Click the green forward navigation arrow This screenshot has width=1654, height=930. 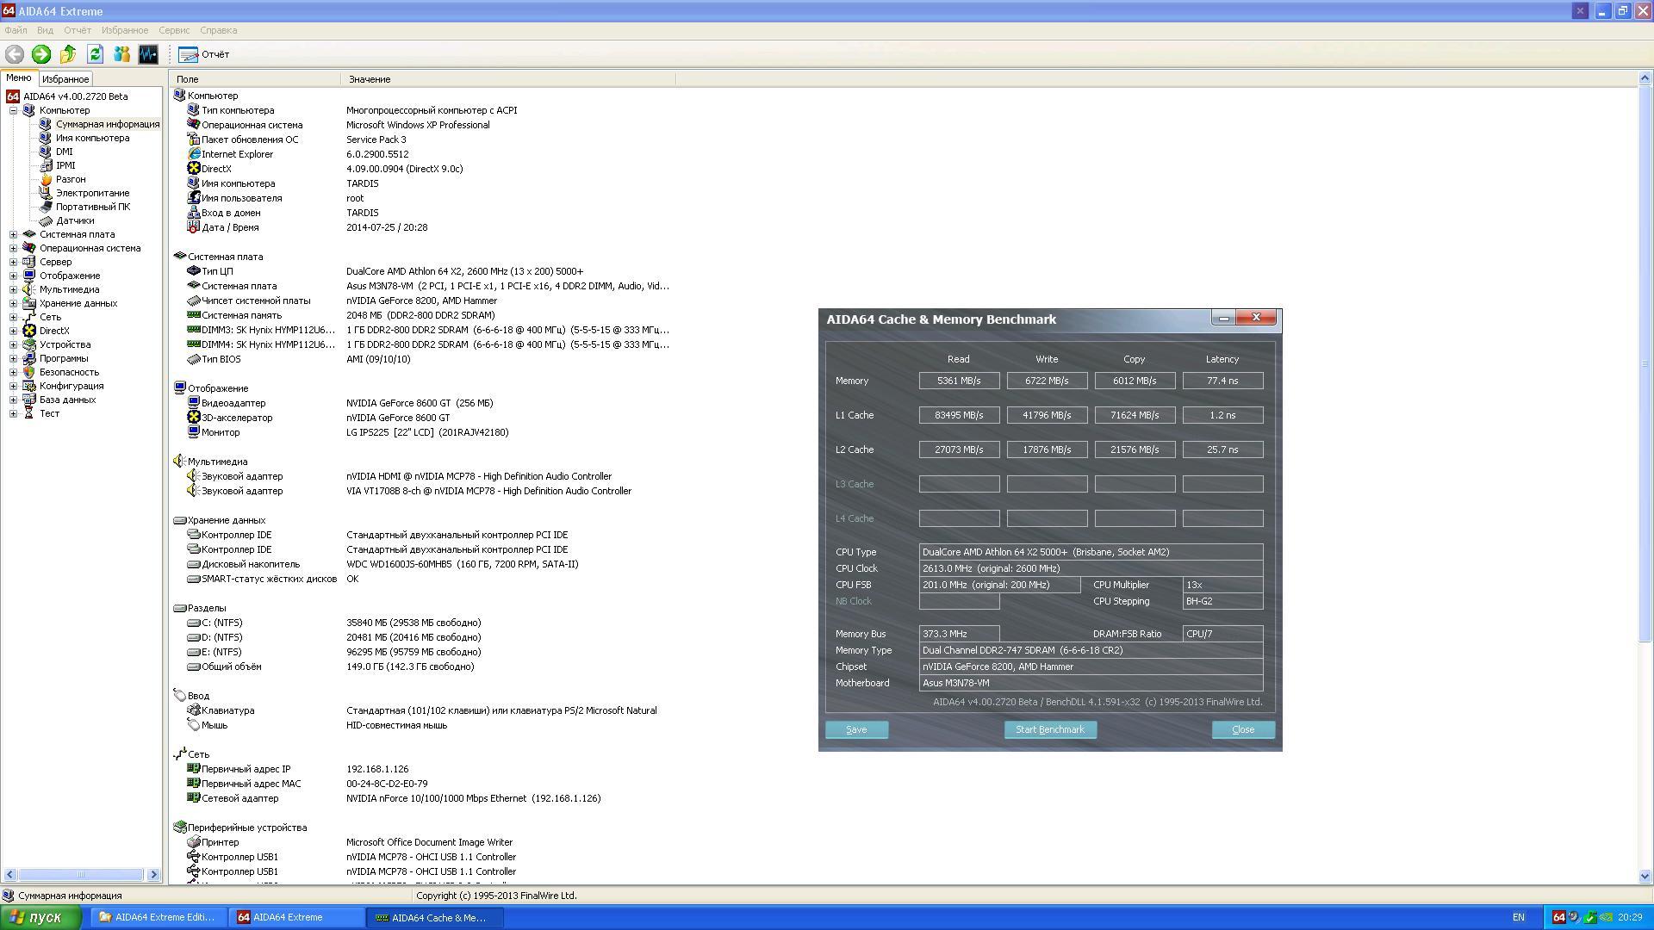click(x=40, y=54)
